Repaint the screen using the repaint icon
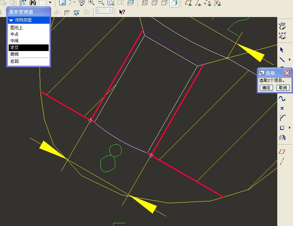 click(x=63, y=3)
